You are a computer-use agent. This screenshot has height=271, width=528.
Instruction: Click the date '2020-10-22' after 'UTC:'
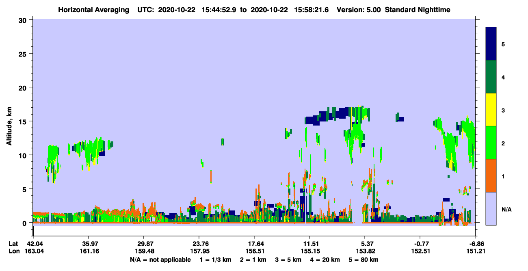[177, 9]
